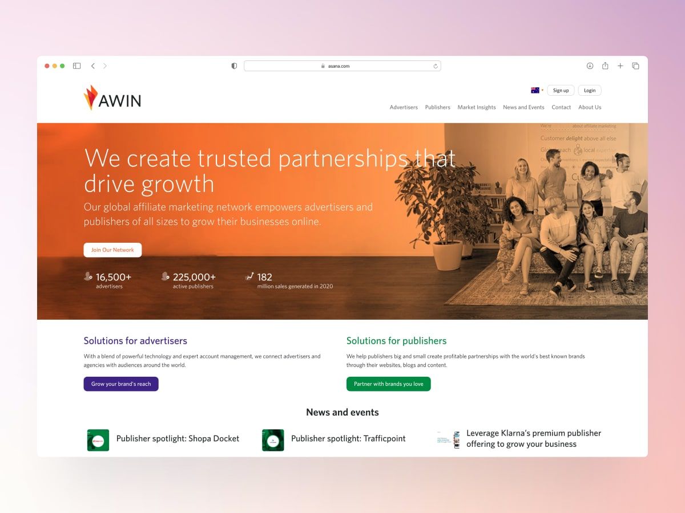Toggle the Safari sidebar icon

[x=76, y=66]
